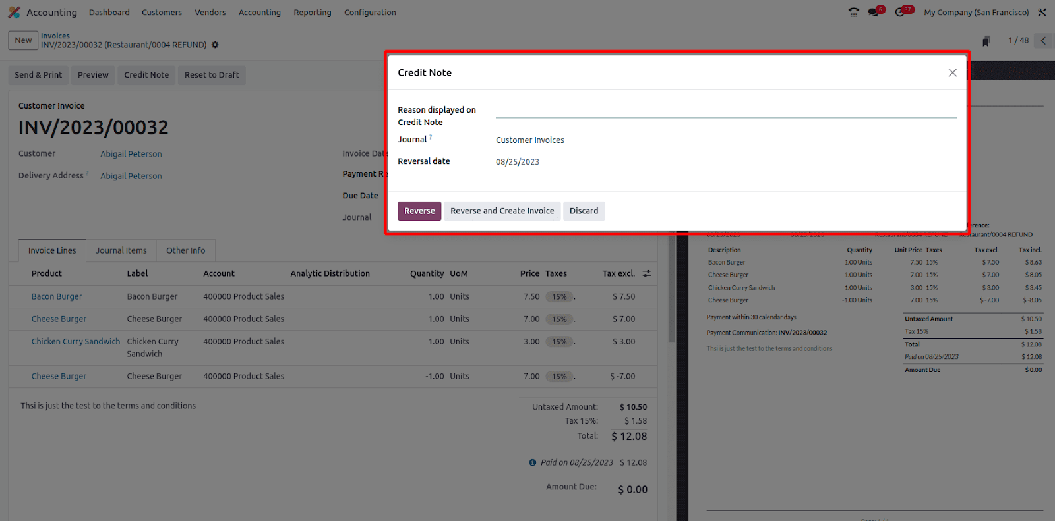The height and width of the screenshot is (521, 1055).
Task: Click the Reason displayed on Credit Note field
Action: [x=726, y=111]
